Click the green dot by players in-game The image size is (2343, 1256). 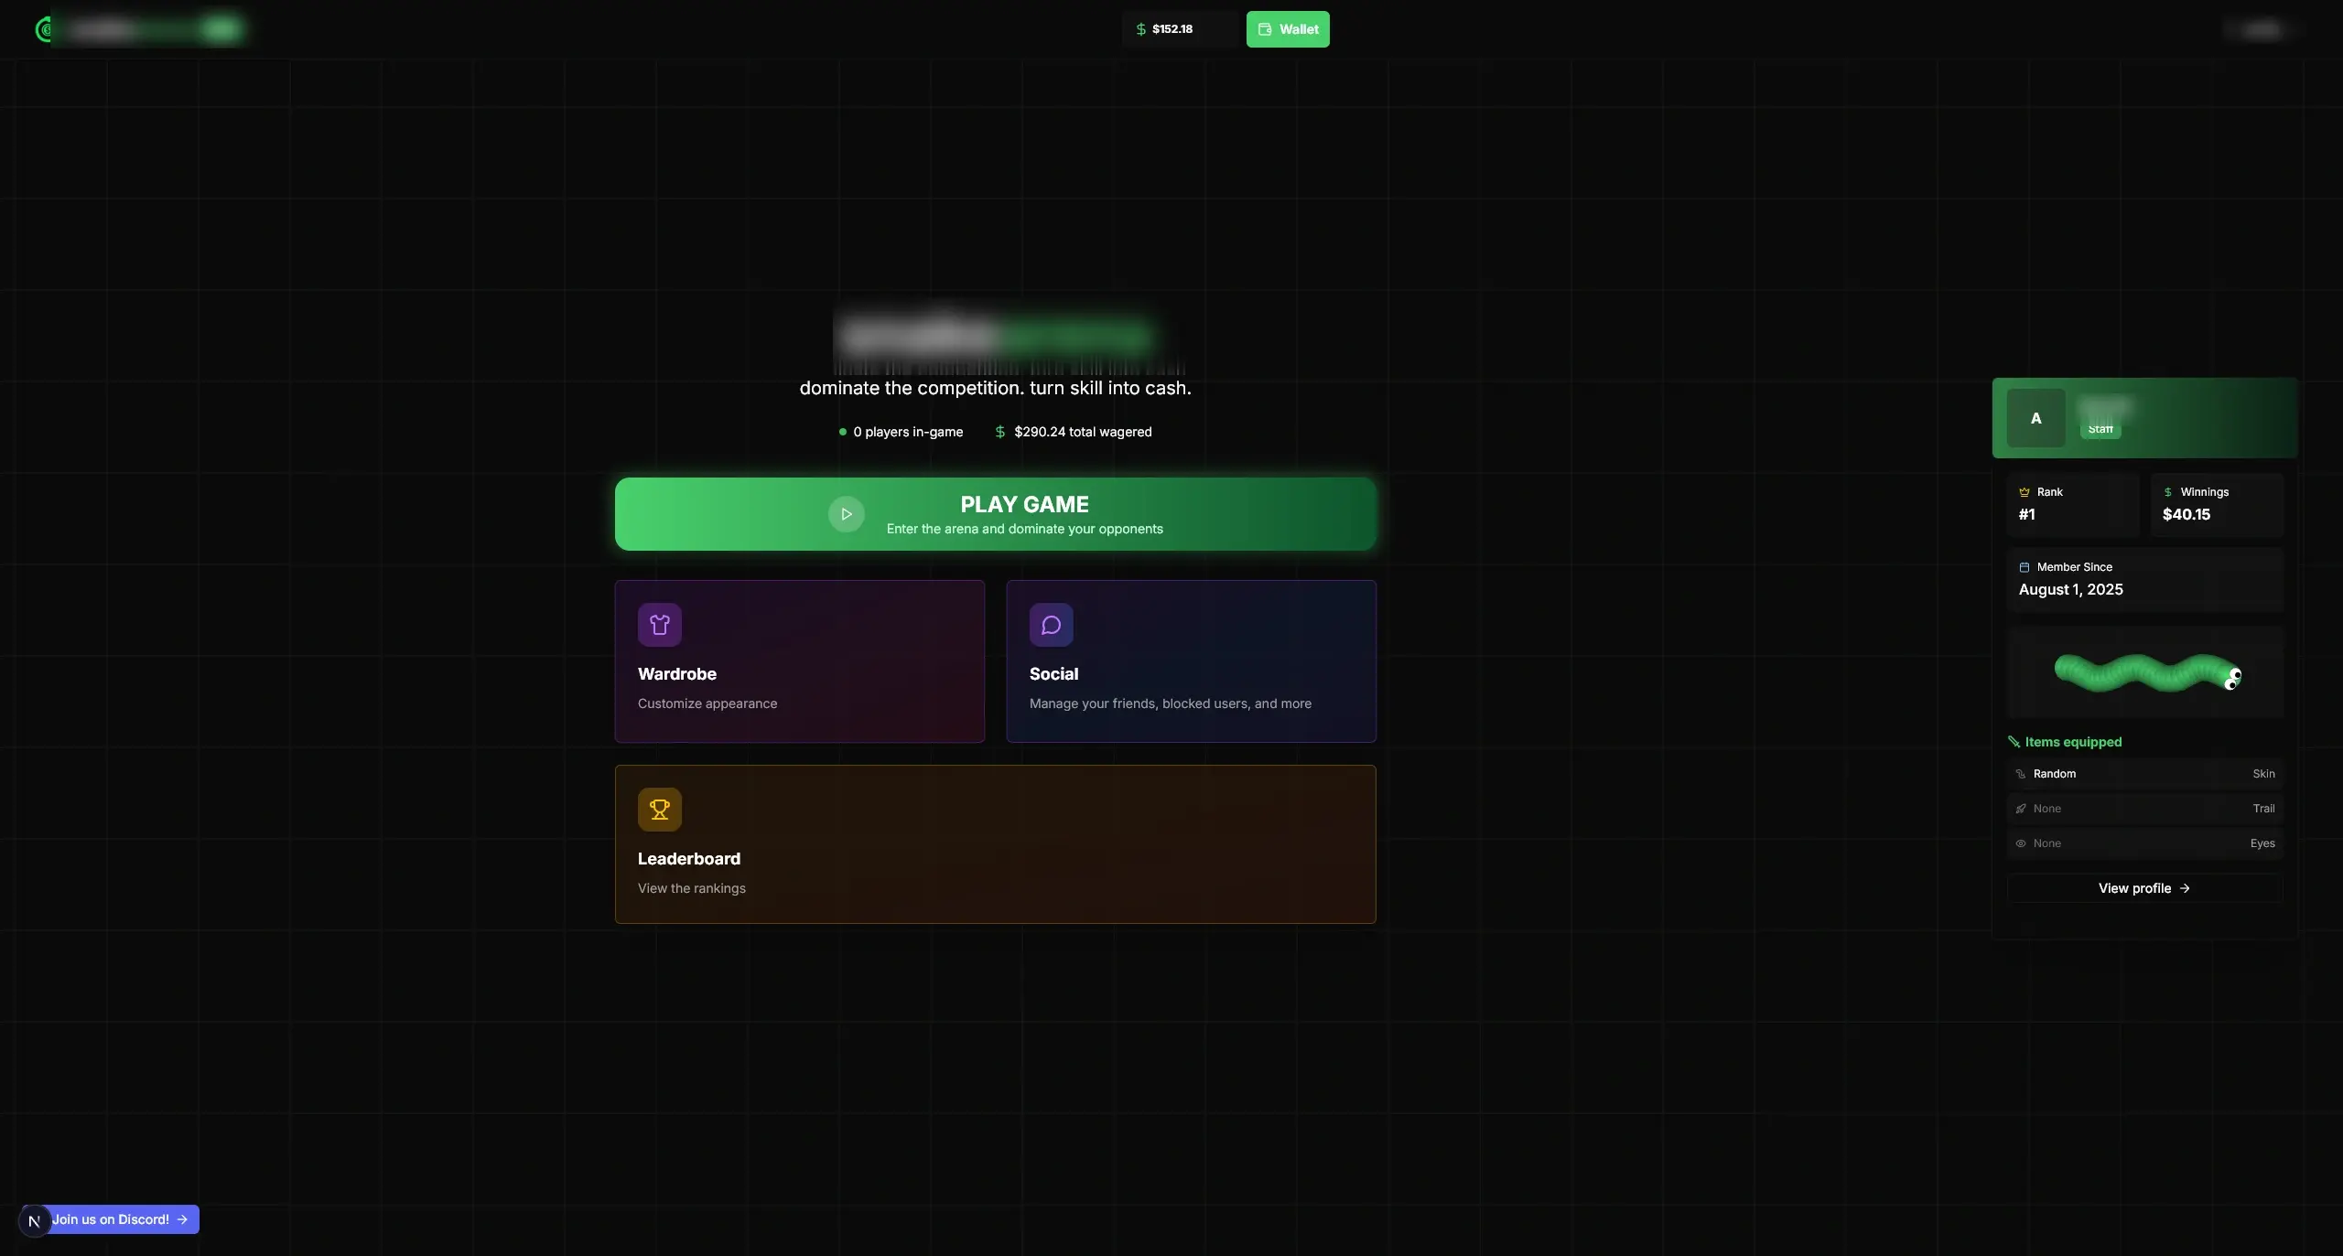click(842, 432)
